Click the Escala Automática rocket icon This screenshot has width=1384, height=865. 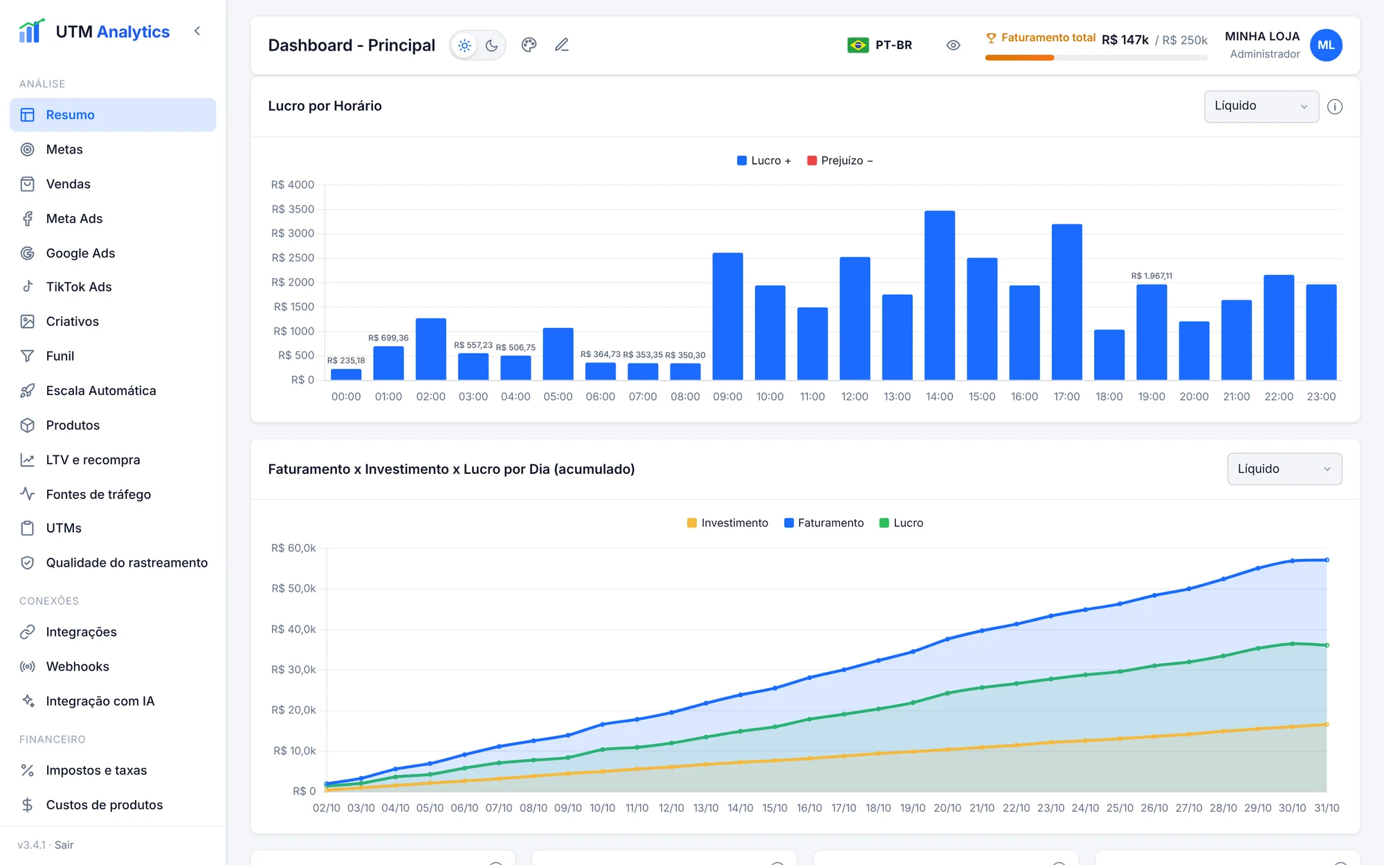click(28, 390)
